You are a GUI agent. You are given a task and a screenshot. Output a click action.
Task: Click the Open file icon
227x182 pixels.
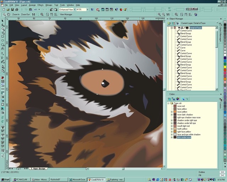(8, 10)
